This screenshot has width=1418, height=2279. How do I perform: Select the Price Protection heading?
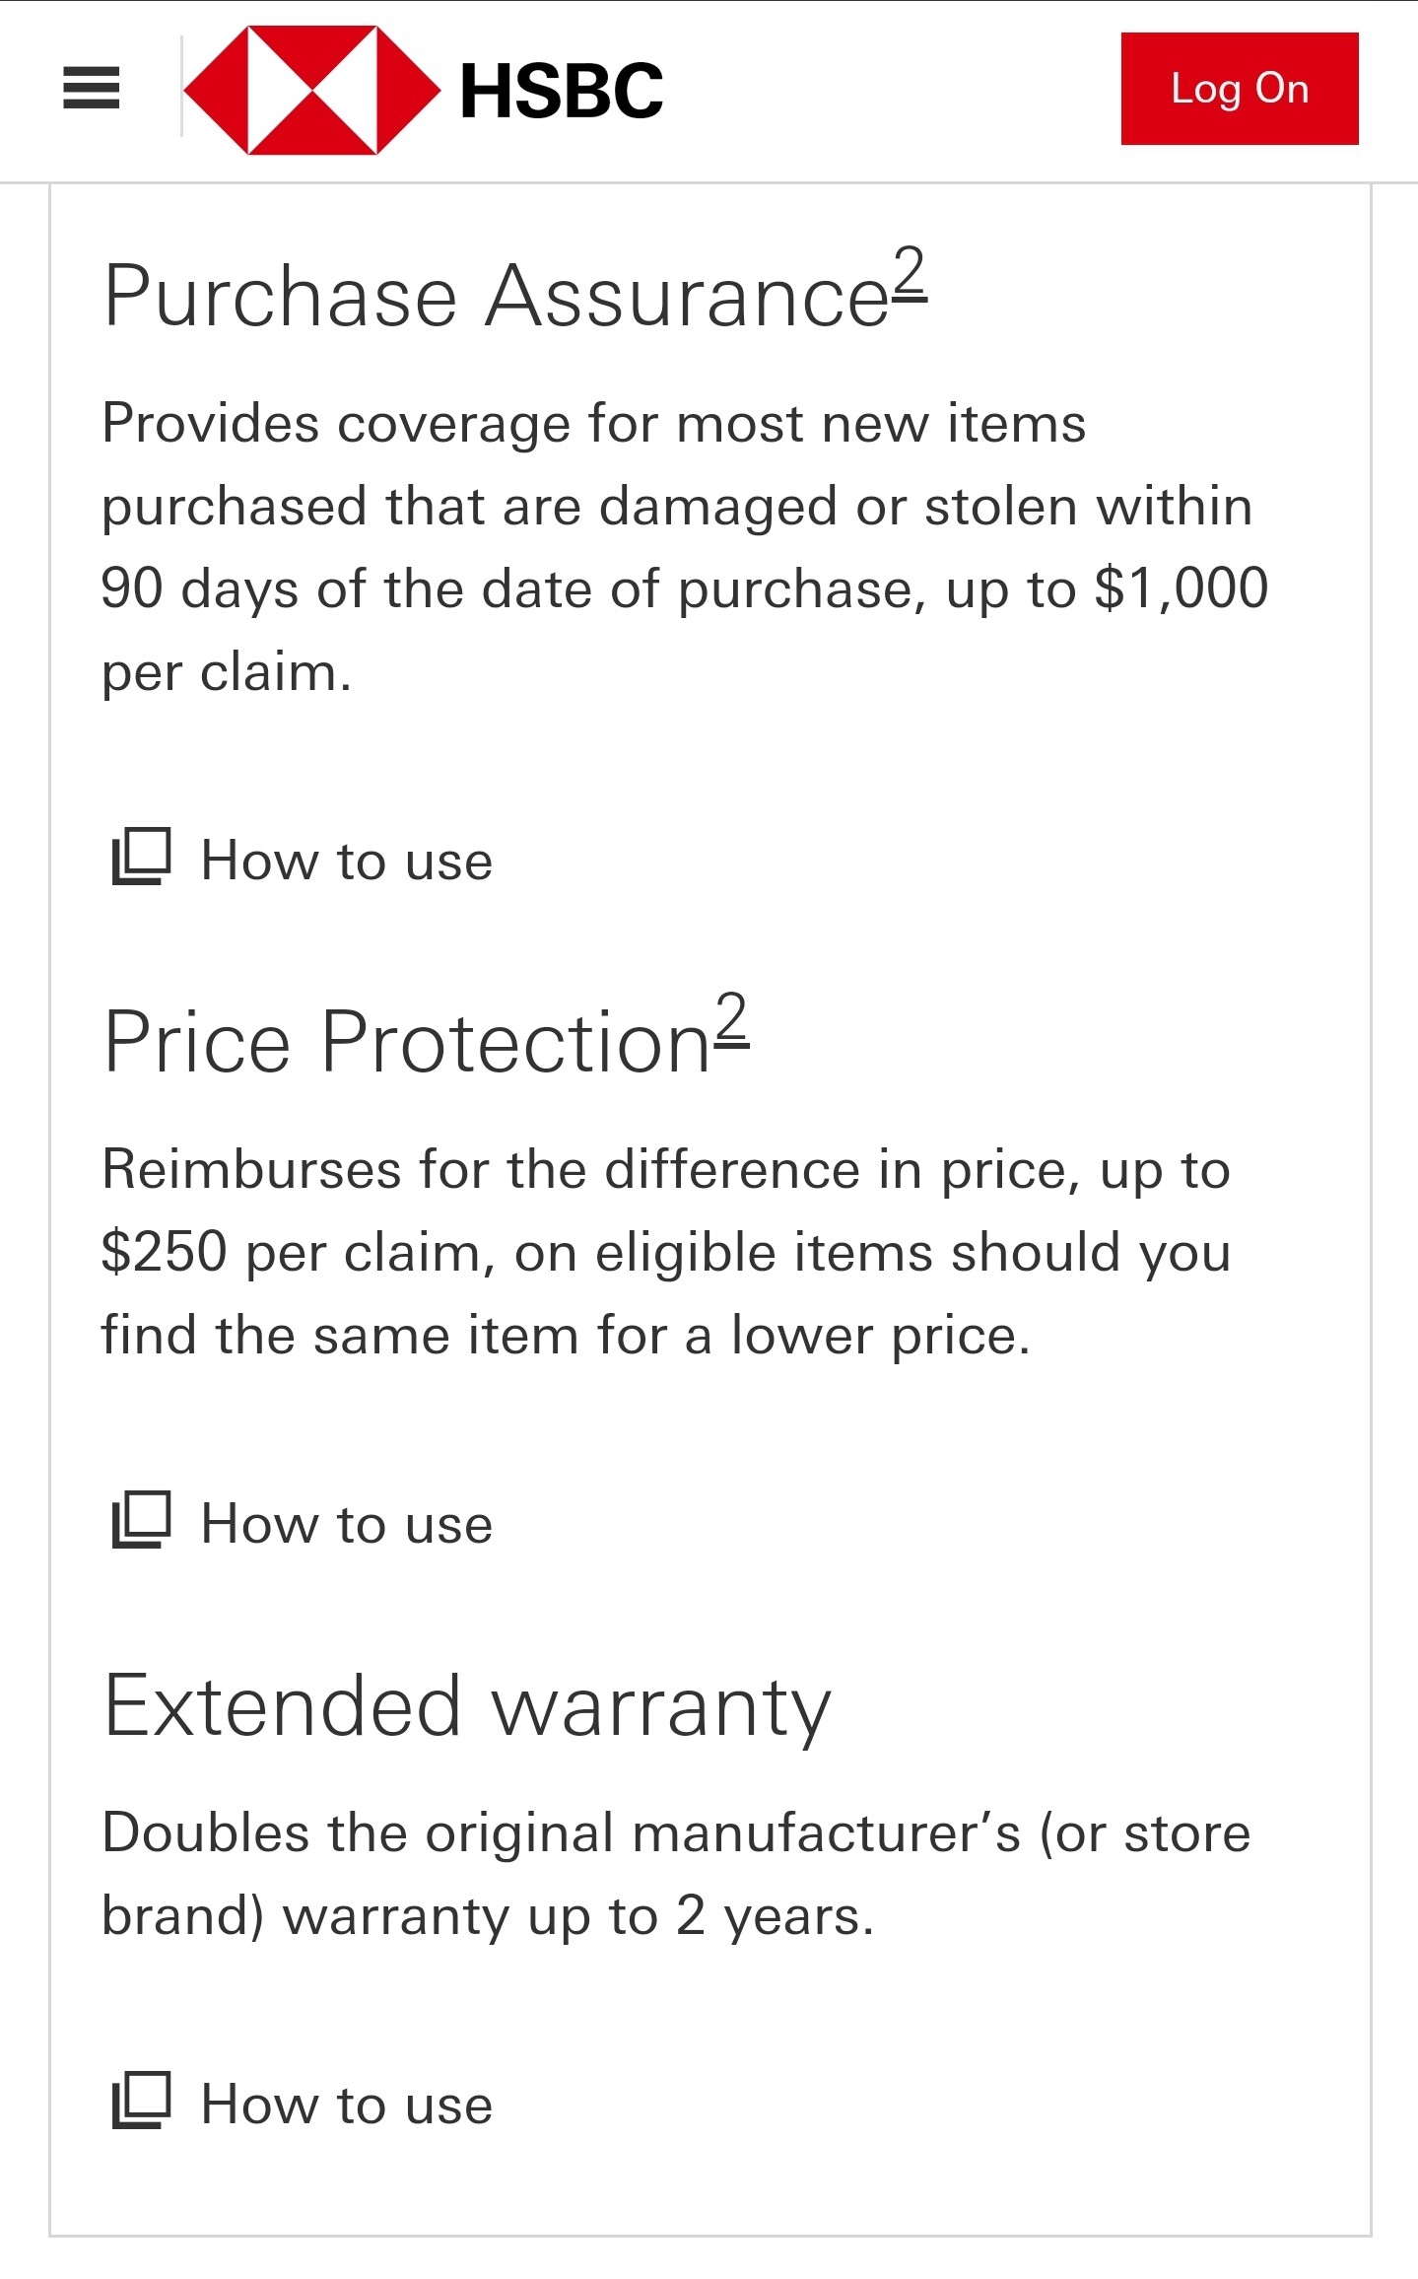406,1042
